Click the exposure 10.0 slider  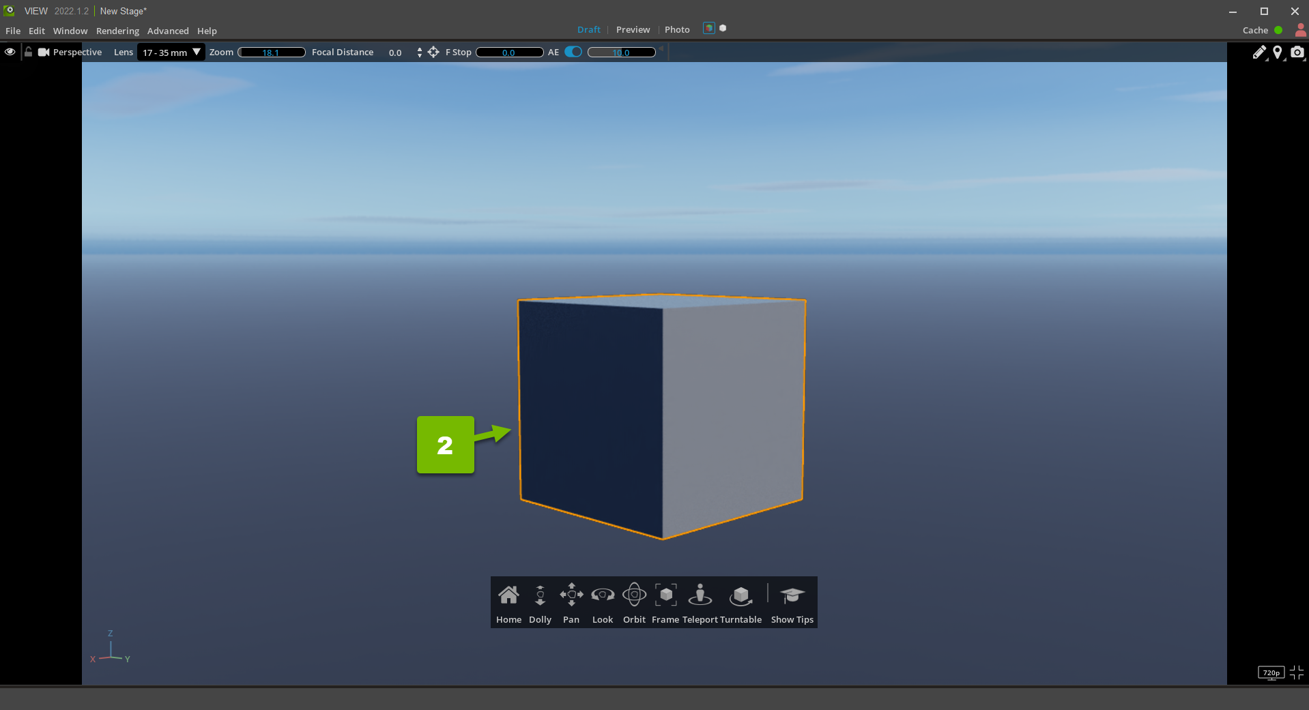pos(622,53)
